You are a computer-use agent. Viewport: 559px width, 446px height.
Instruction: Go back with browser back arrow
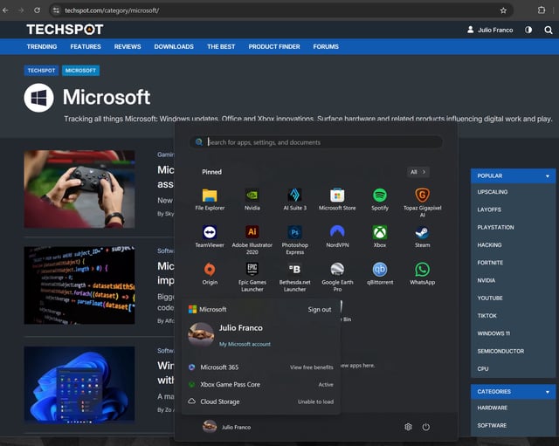(x=5, y=10)
